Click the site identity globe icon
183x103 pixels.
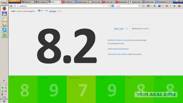point(15,6)
